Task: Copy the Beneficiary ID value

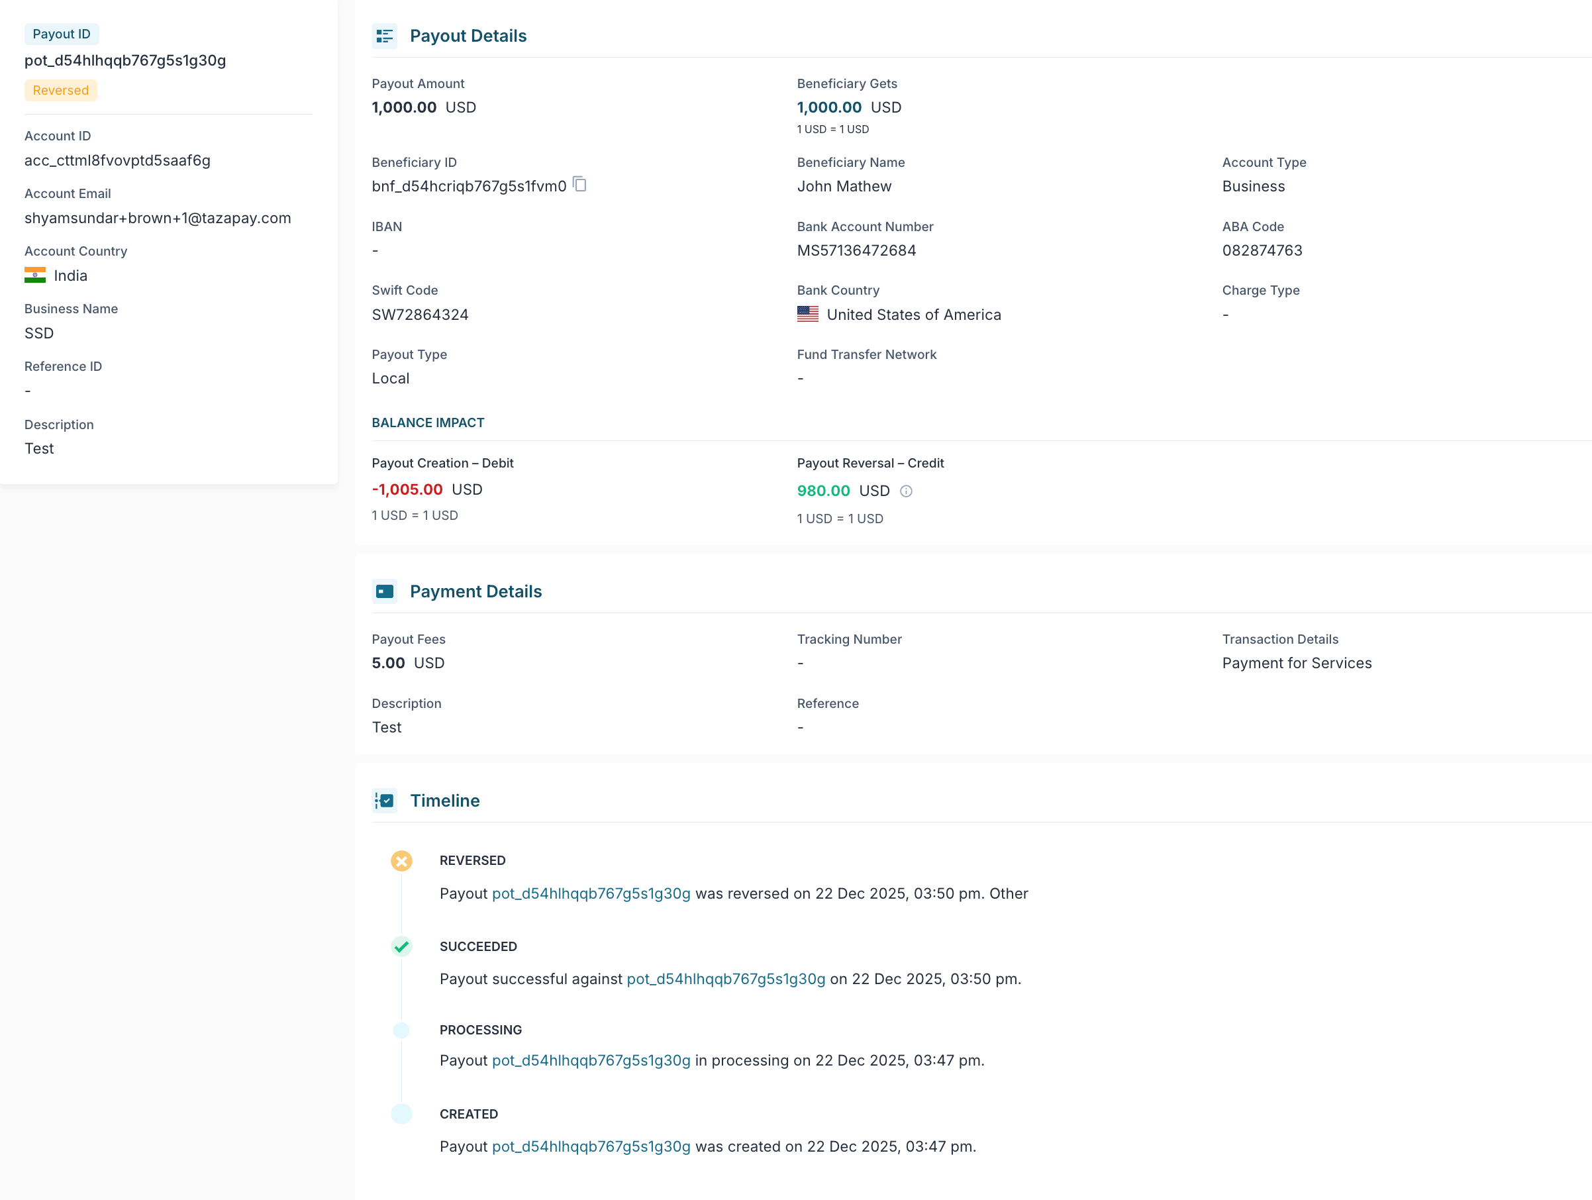Action: (x=579, y=184)
